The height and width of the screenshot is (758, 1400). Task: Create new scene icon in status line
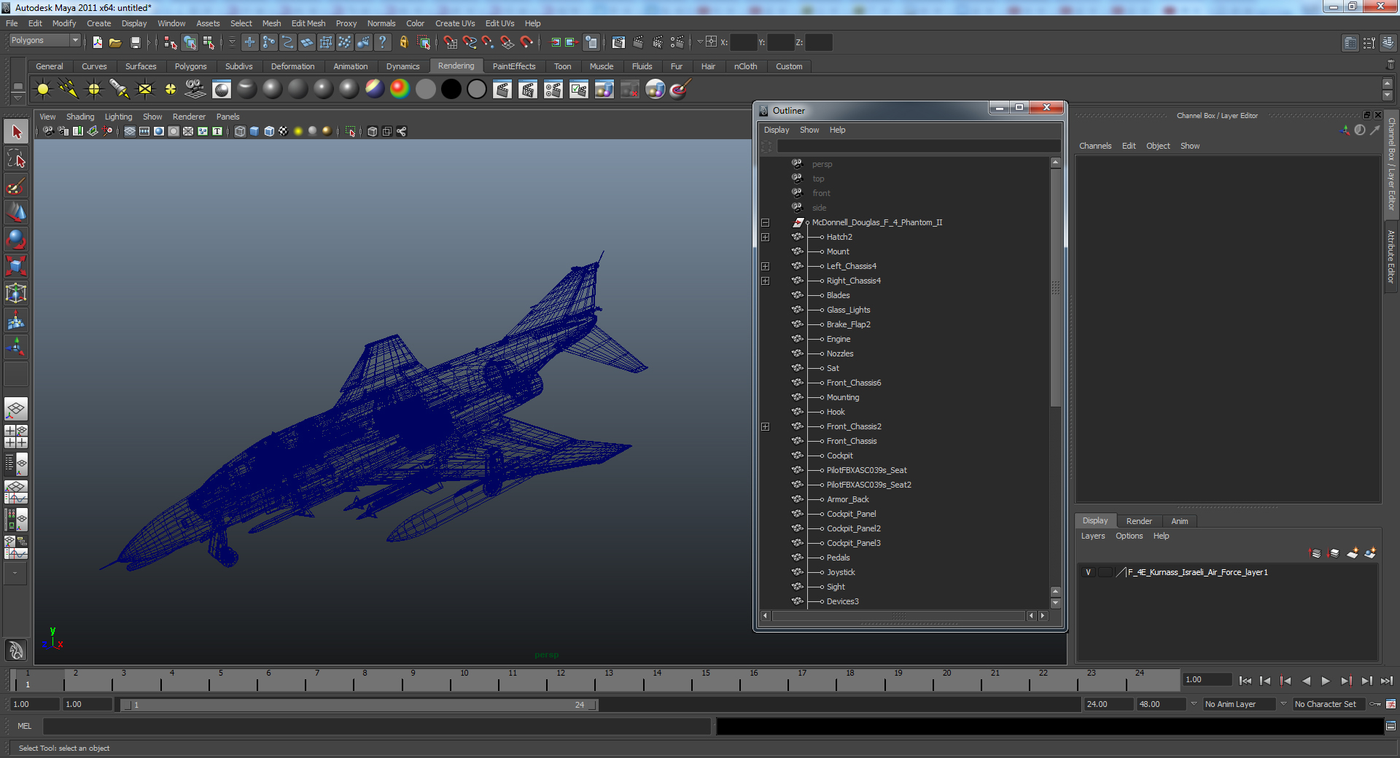(97, 42)
